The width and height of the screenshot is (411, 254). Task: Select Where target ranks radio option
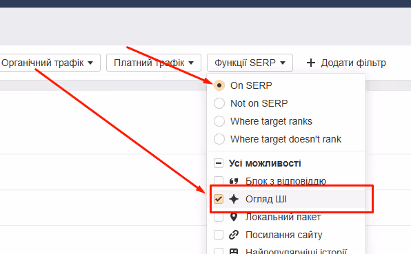pyautogui.click(x=219, y=121)
